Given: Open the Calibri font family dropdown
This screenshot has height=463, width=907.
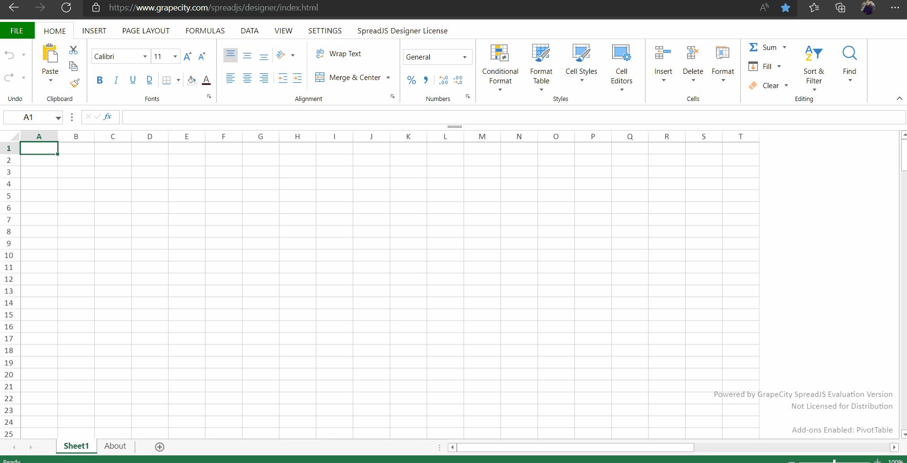Looking at the screenshot, I should [x=145, y=57].
